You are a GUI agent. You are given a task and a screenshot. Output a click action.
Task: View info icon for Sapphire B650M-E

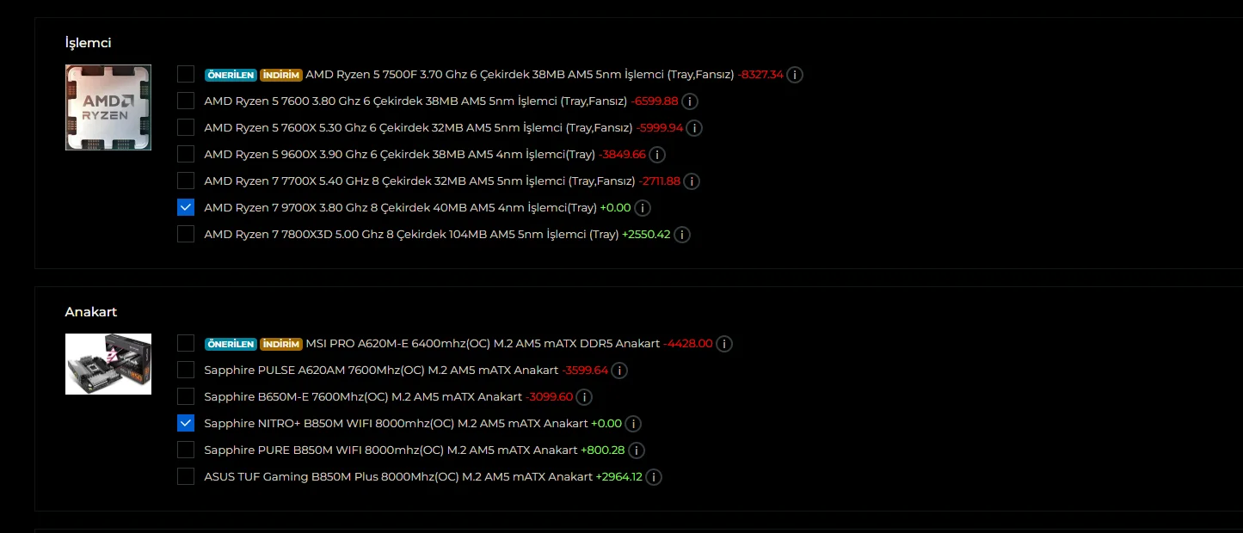[584, 397]
